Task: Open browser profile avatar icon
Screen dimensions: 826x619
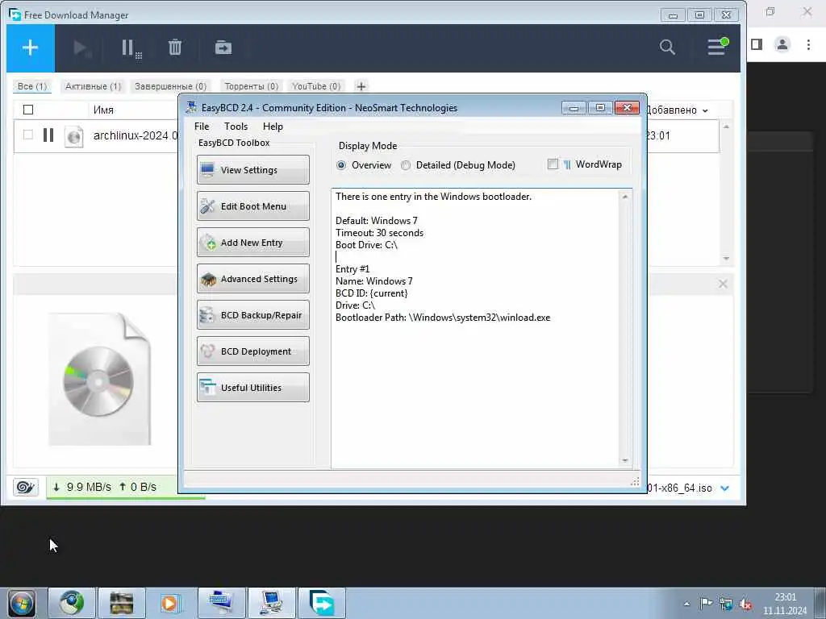Action: 782,44
